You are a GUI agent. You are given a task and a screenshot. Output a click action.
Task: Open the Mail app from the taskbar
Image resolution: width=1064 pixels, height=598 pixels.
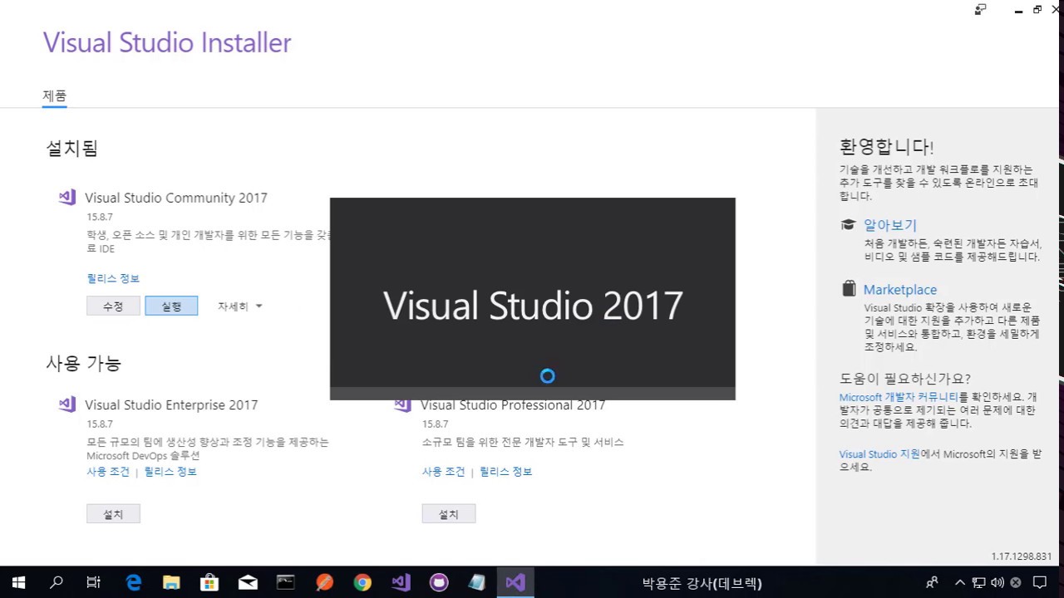coord(248,582)
